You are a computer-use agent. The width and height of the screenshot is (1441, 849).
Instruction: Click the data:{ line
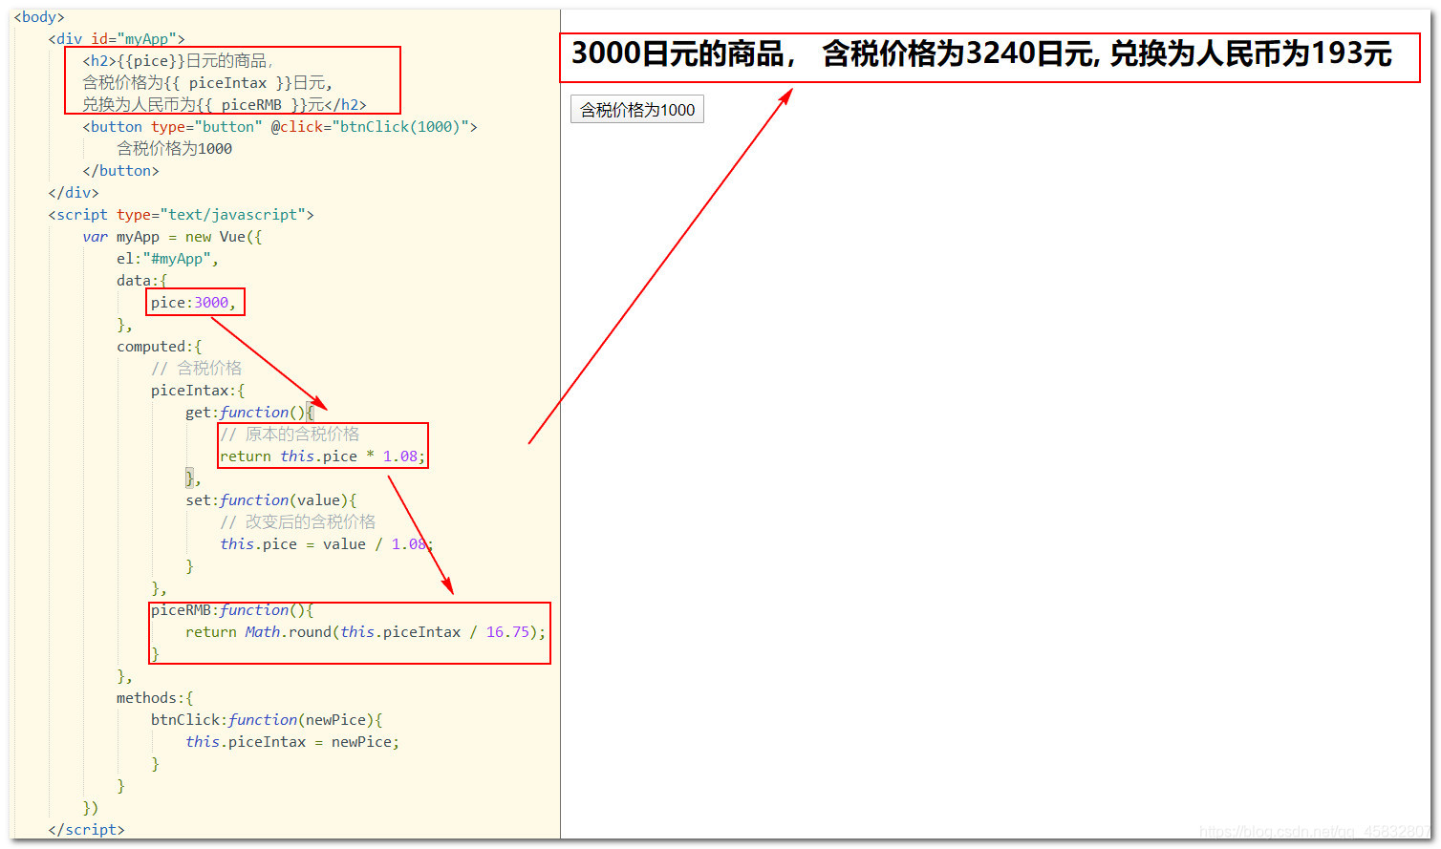[141, 281]
